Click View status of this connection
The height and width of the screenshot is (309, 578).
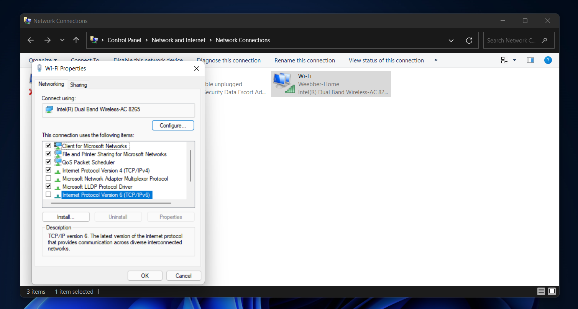(x=386, y=60)
